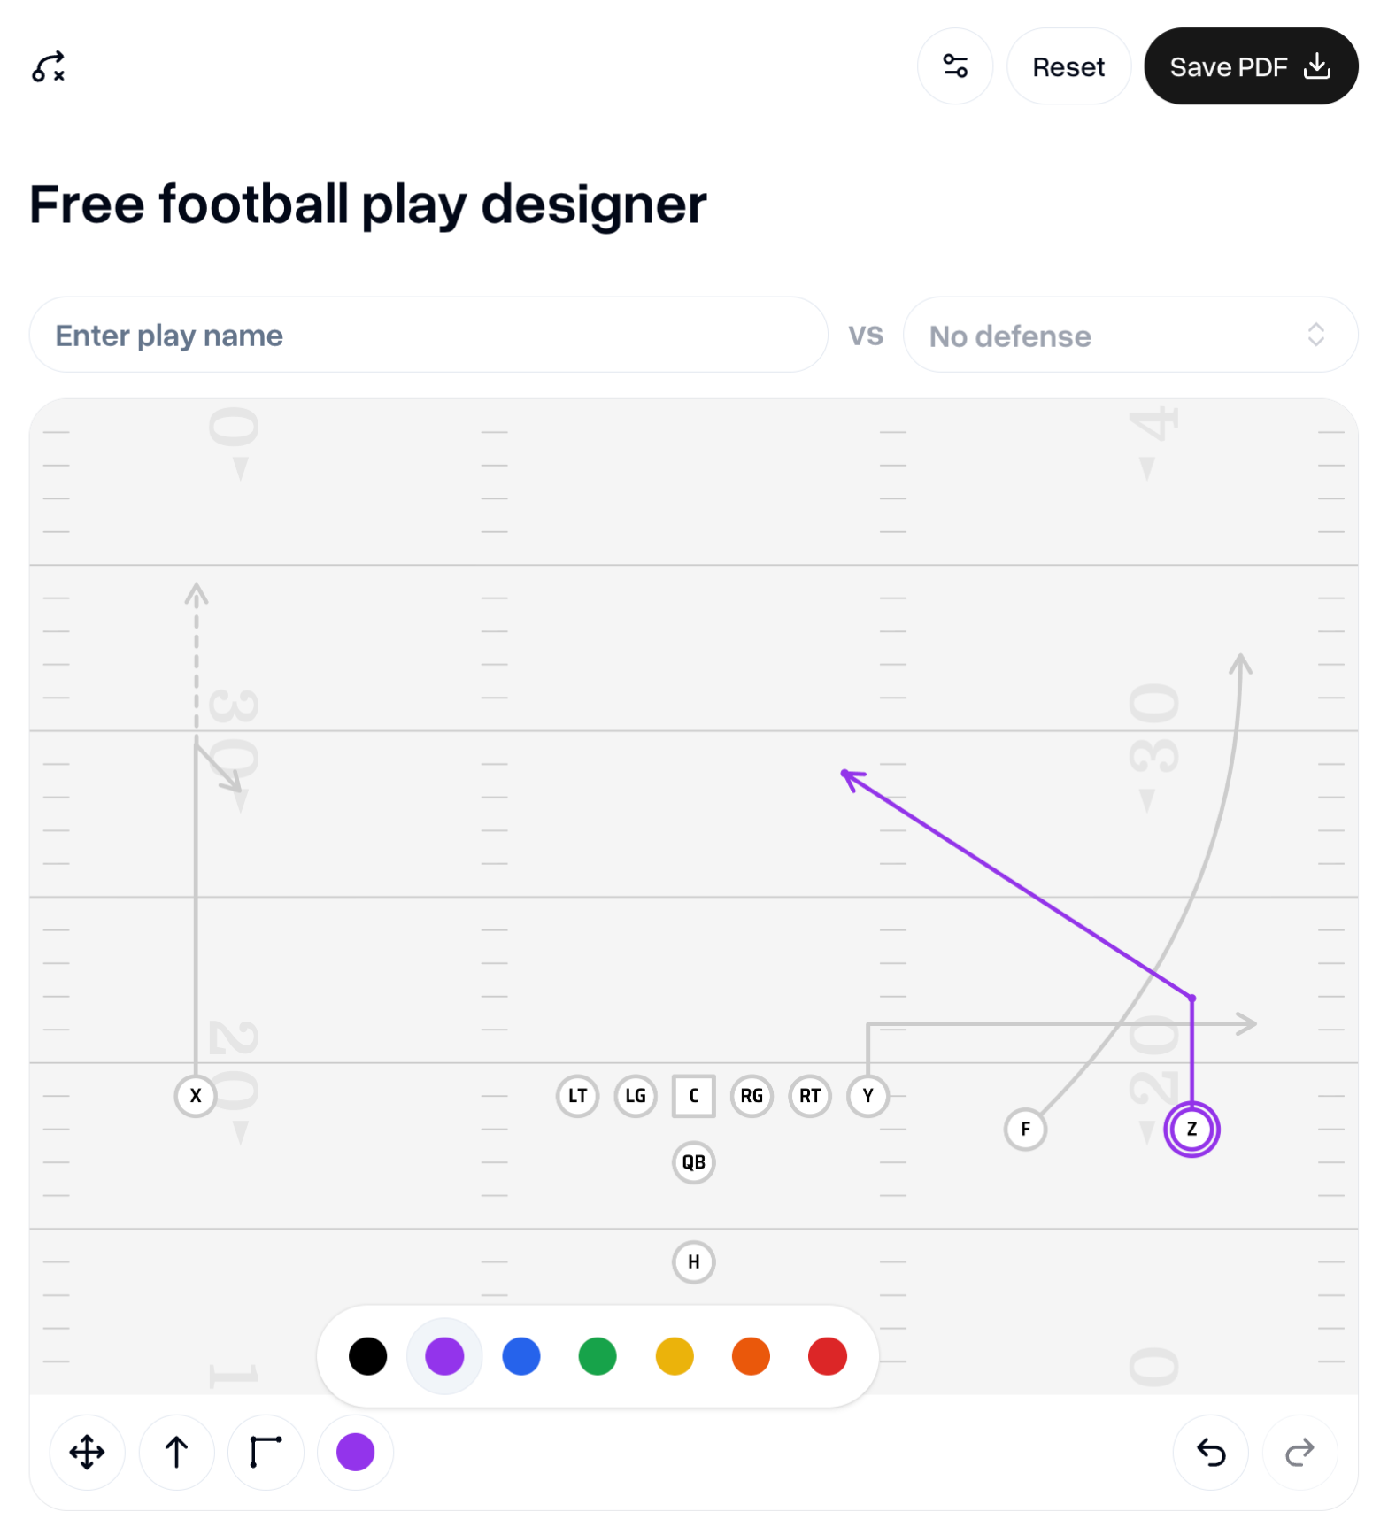Select the angled route segment tool
The width and height of the screenshot is (1388, 1535).
click(x=266, y=1452)
